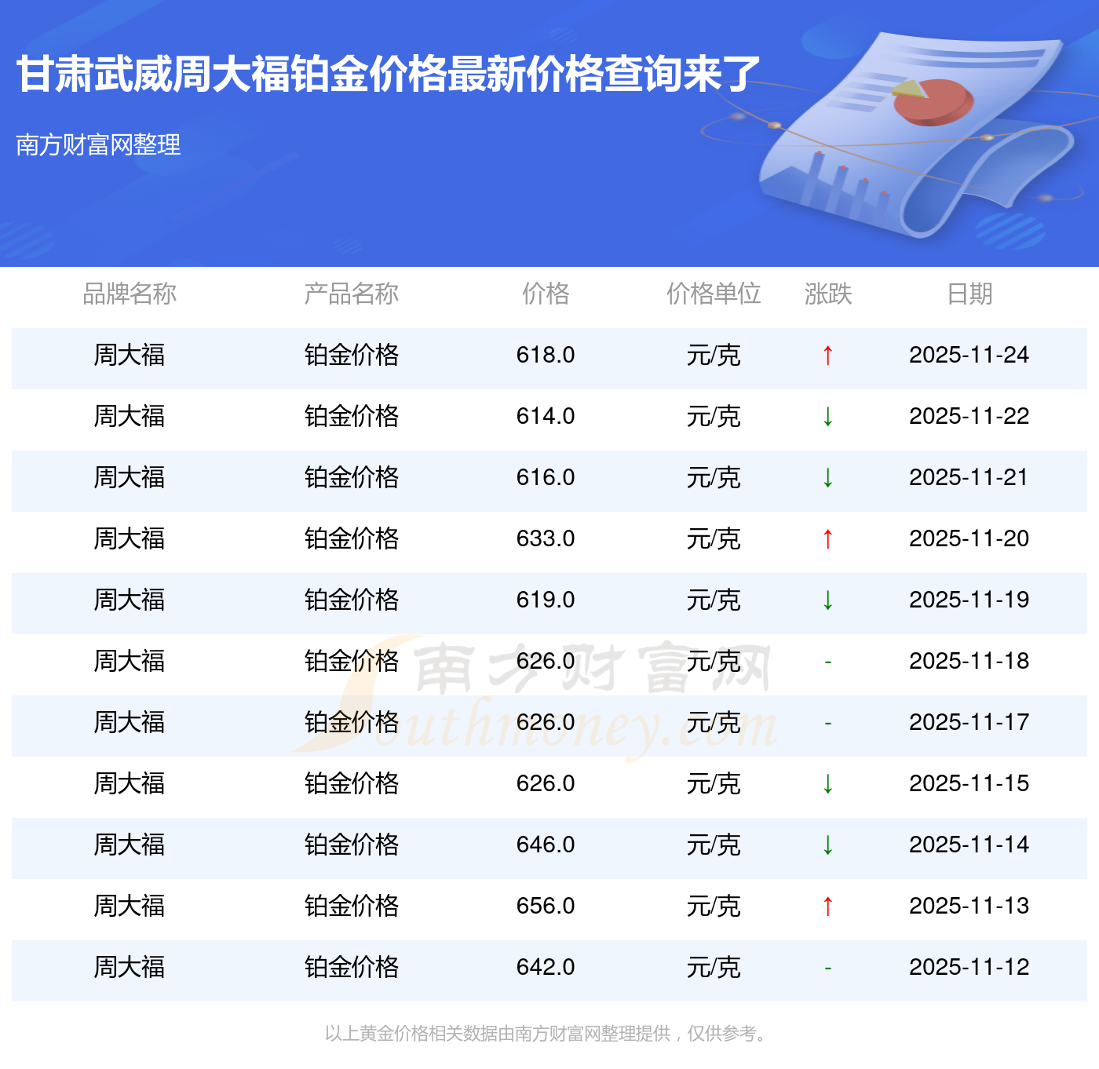Click the red pie chart illustration in the banner
Viewport: 1099px width, 1069px height.
pyautogui.click(x=934, y=102)
